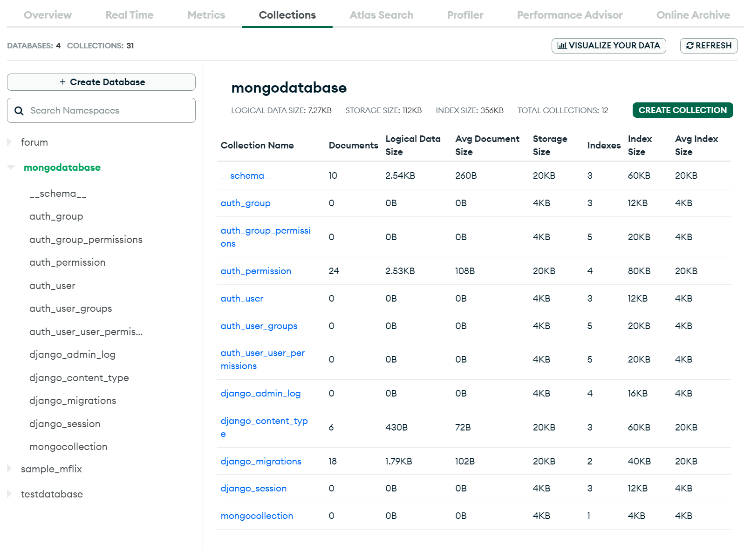Open the Profiler tab
The width and height of the screenshot is (744, 551).
465,15
